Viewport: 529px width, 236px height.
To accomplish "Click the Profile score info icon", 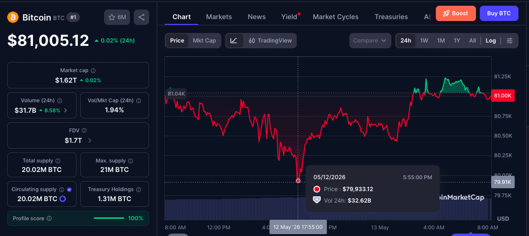I will tap(49, 218).
